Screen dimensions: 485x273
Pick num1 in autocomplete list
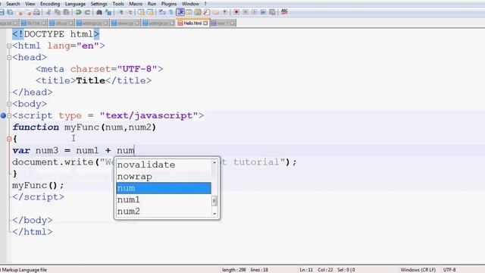tap(164, 199)
